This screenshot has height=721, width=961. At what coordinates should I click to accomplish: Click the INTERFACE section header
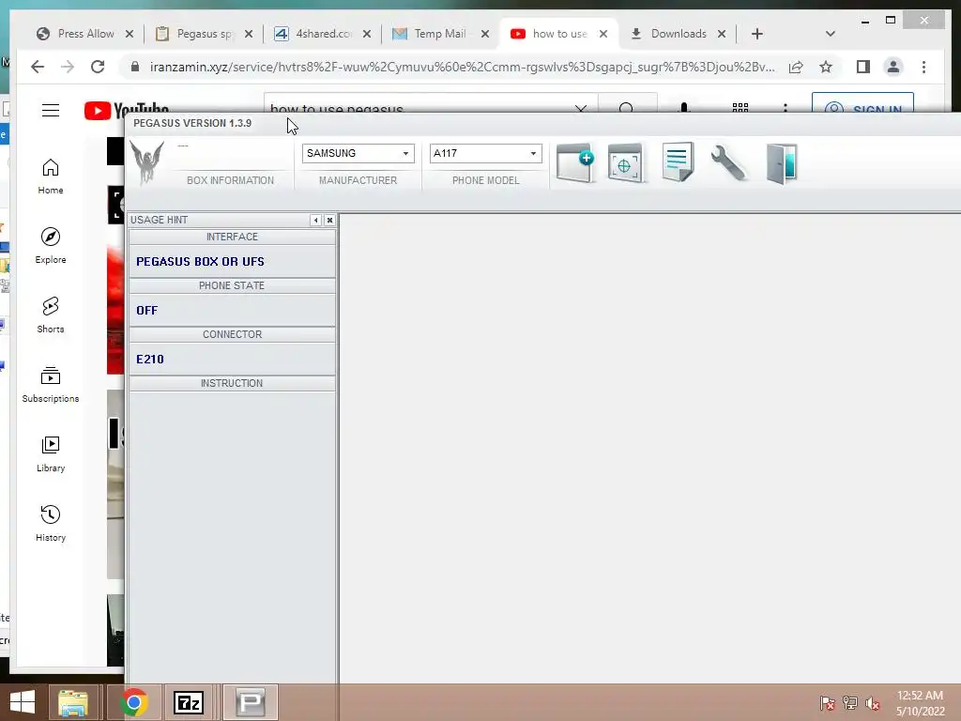tap(232, 237)
